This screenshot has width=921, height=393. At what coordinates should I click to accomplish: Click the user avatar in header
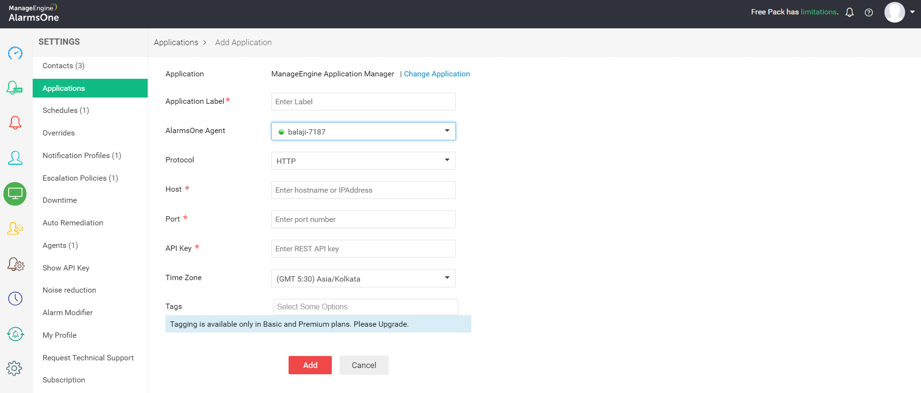click(895, 12)
